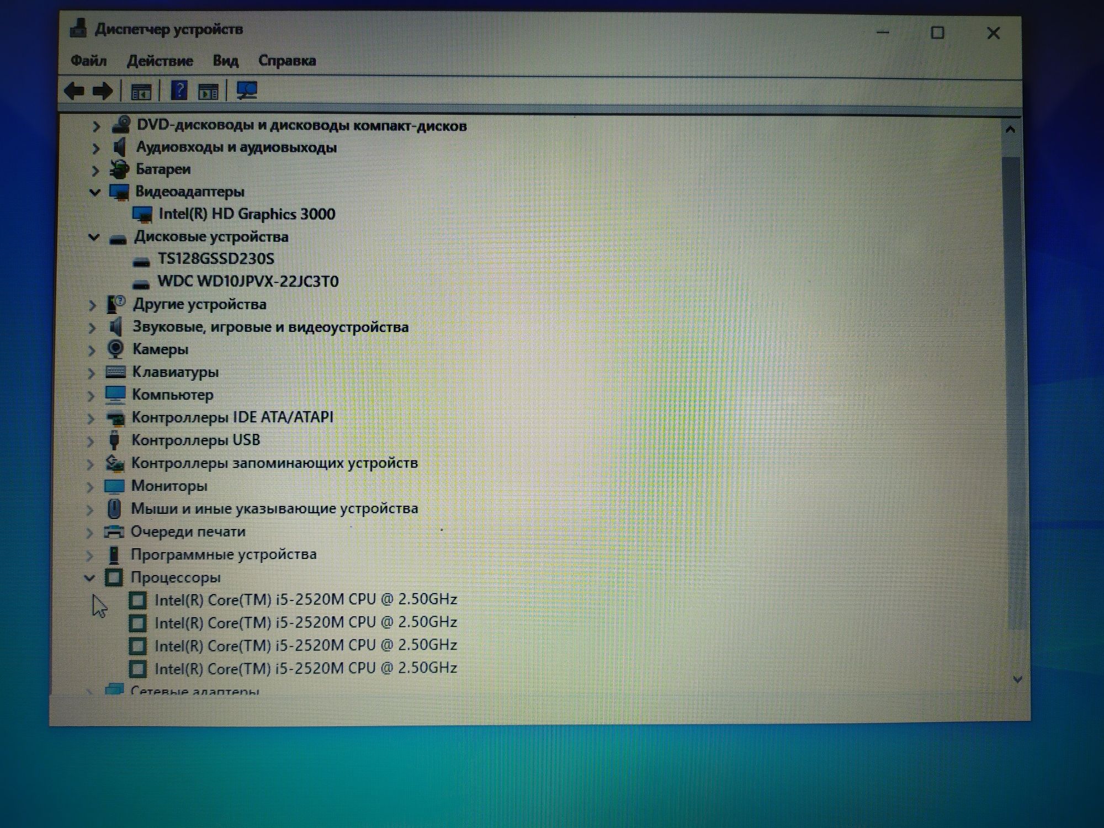Click the show/hide console tree toolbar icon
The width and height of the screenshot is (1104, 828).
[141, 91]
